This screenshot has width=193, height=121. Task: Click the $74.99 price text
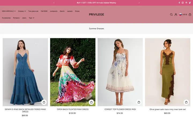pyautogui.click(x=120, y=113)
